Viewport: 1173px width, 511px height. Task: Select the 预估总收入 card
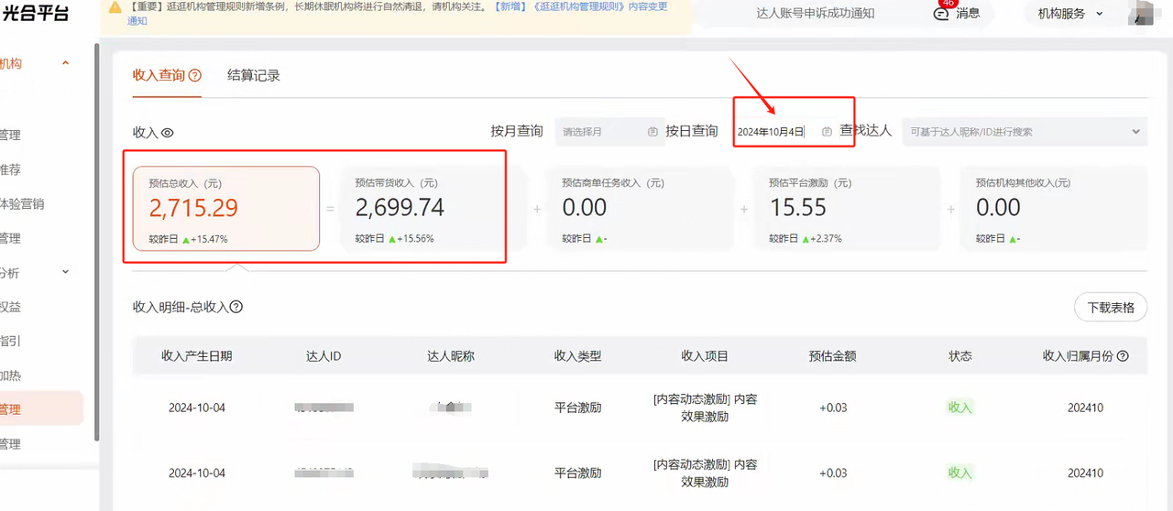pyautogui.click(x=225, y=208)
